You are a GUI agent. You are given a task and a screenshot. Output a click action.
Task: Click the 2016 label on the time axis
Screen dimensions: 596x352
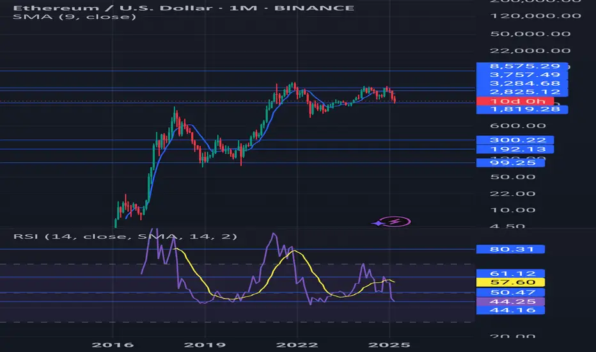coord(113,345)
